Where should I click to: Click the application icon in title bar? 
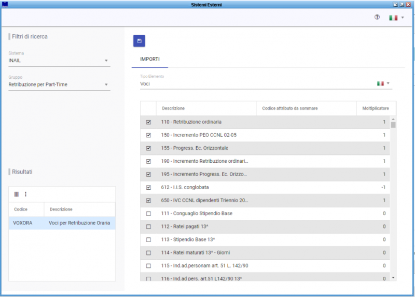pyautogui.click(x=5, y=4)
